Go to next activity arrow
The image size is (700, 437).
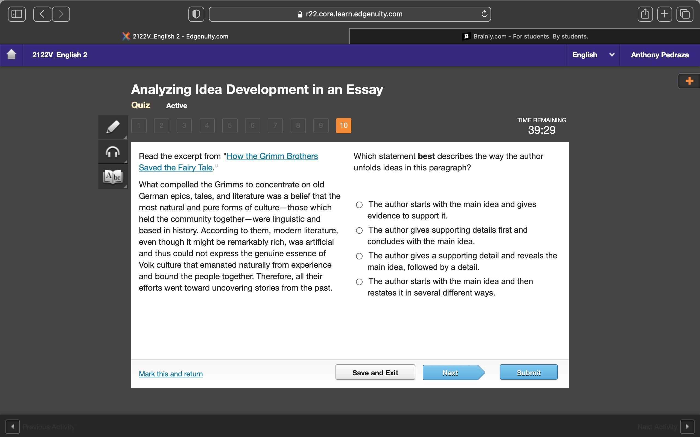(x=687, y=427)
